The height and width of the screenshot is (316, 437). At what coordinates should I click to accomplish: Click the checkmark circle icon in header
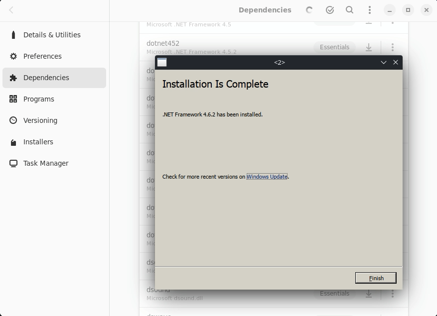(x=330, y=10)
